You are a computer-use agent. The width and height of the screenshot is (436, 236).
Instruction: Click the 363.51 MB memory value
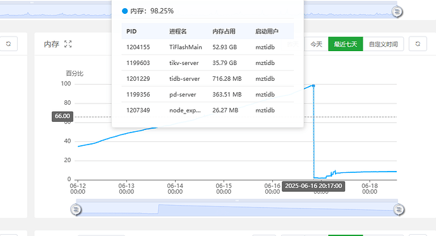227,95
